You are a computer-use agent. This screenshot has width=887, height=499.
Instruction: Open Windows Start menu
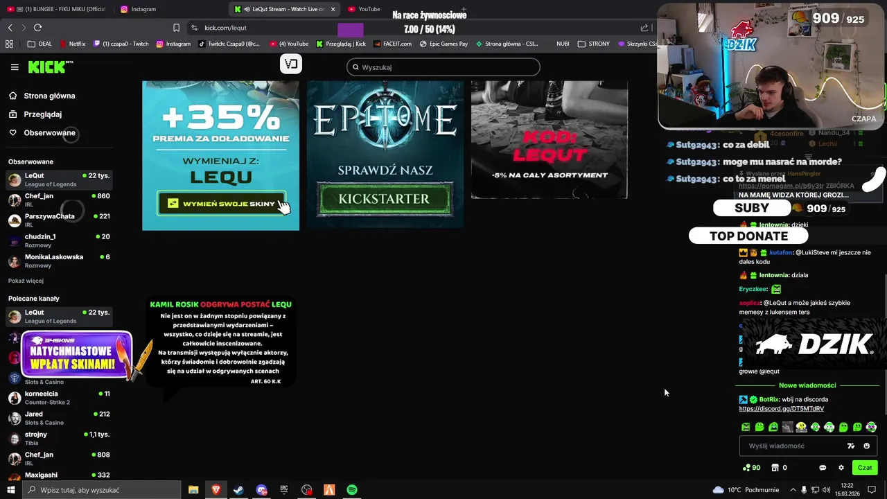point(10,490)
